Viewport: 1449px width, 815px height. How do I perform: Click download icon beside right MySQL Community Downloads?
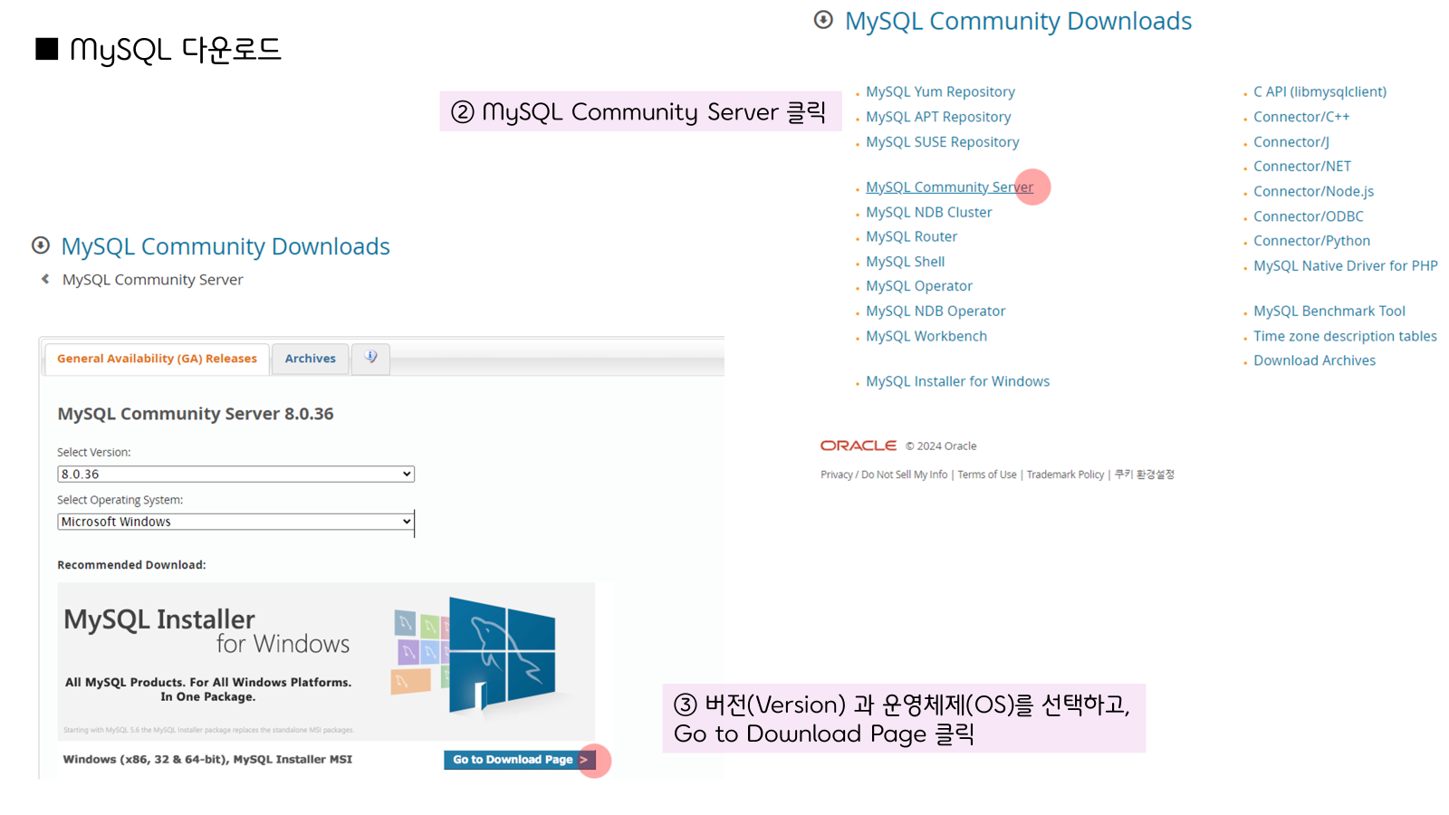tap(823, 20)
